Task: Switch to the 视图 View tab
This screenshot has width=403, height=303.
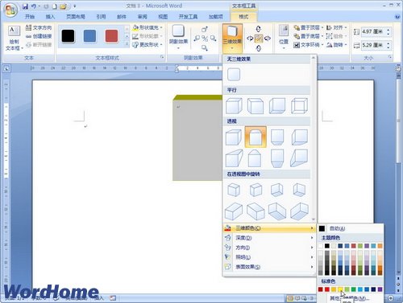Action: 163,17
